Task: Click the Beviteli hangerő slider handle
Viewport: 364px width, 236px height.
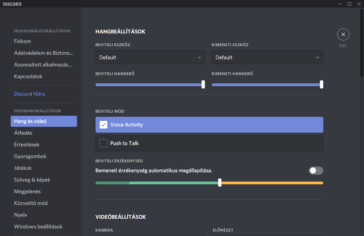Action: click(203, 85)
